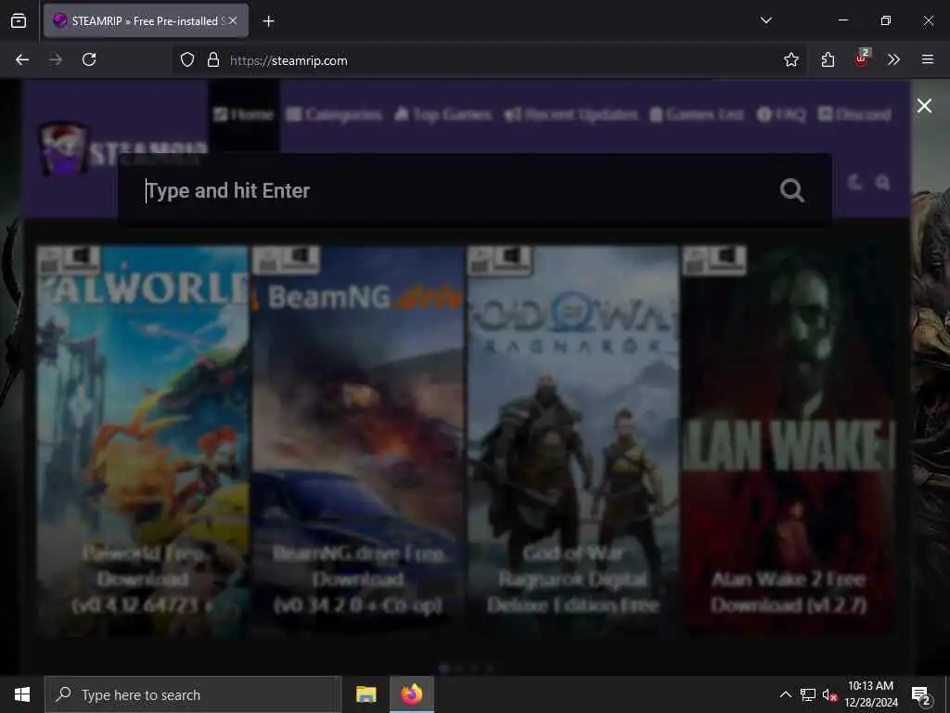Viewport: 950px width, 713px height.
Task: Open the Games List menu item
Action: 697,114
